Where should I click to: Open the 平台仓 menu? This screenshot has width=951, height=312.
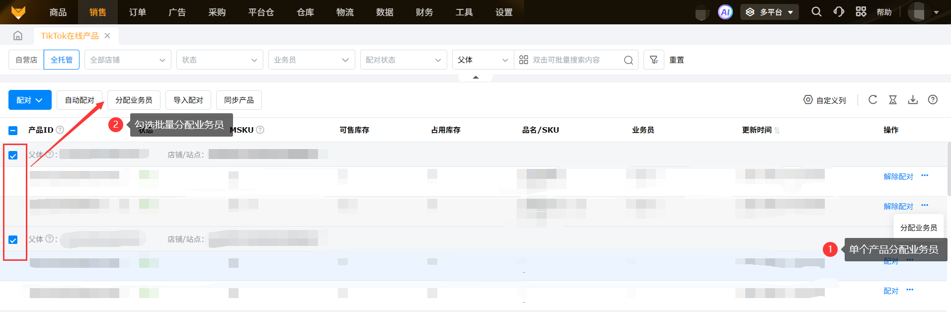[261, 12]
